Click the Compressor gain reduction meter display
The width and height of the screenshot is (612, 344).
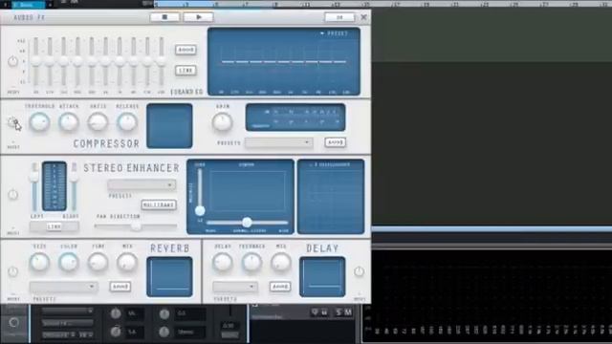coord(295,117)
